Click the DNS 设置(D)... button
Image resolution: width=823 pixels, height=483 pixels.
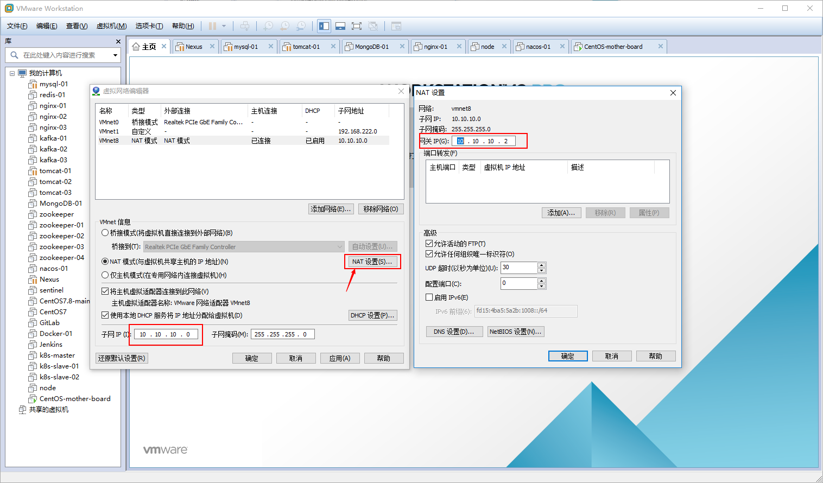(x=454, y=332)
